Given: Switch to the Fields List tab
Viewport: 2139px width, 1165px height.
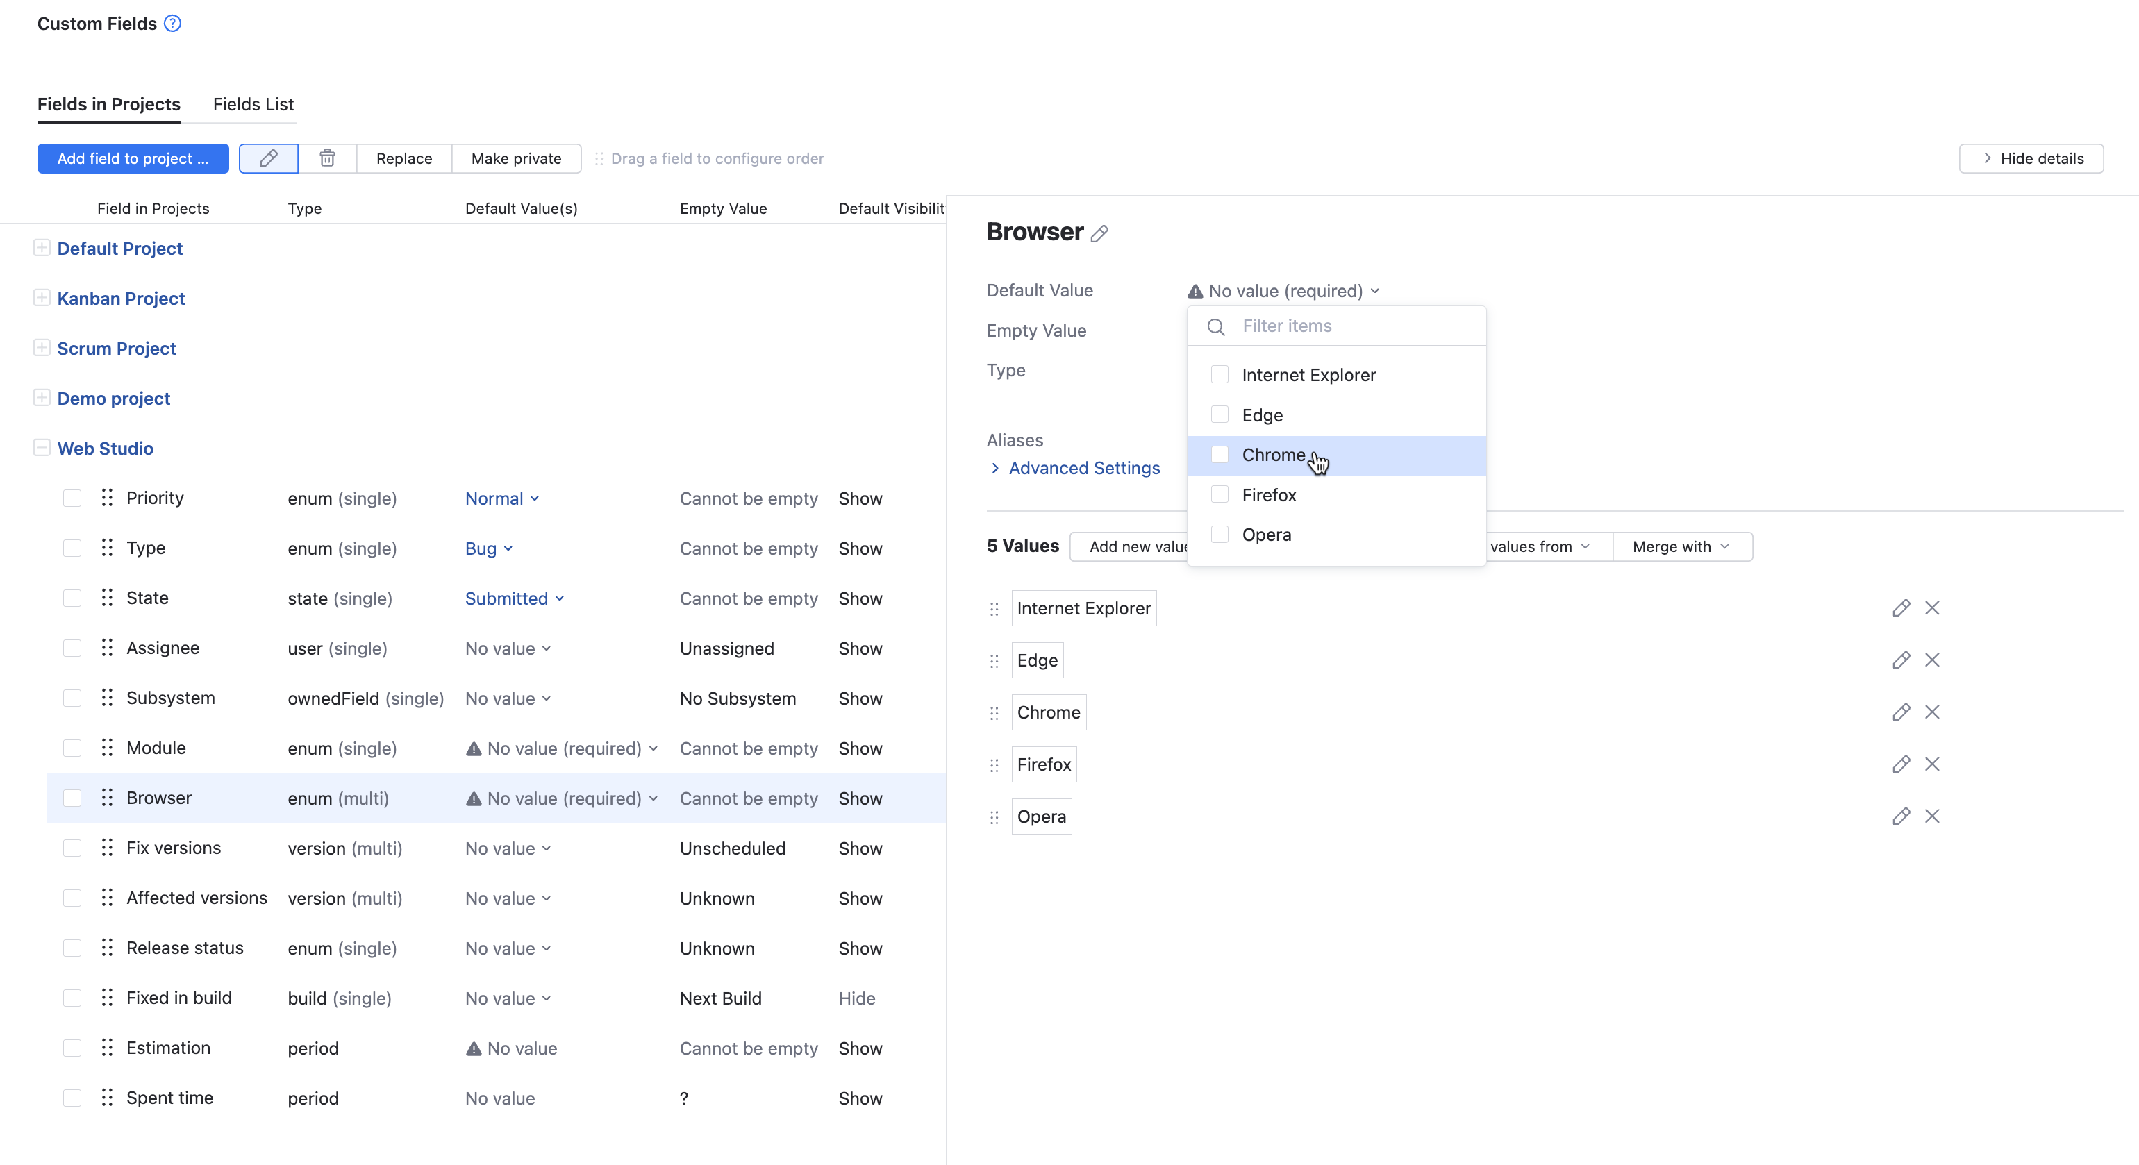Looking at the screenshot, I should (x=252, y=104).
